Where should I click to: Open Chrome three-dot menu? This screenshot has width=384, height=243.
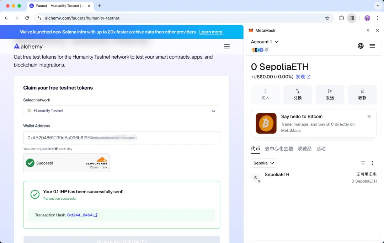click(377, 18)
